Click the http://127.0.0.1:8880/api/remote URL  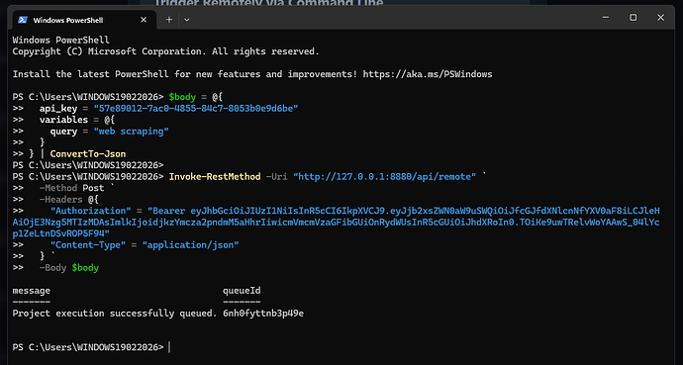(x=385, y=177)
